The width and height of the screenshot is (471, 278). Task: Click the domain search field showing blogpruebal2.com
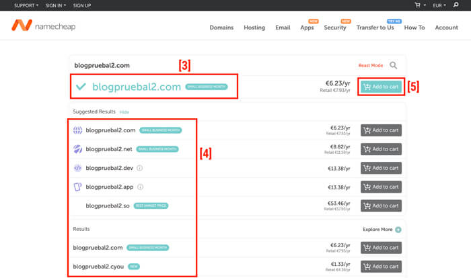tap(213, 65)
